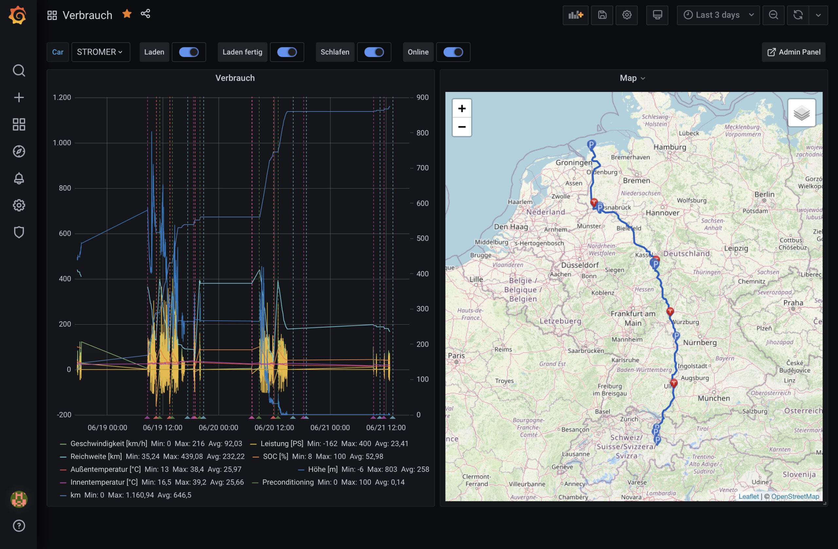
Task: Open dashboard settings gear in top bar
Action: click(627, 15)
